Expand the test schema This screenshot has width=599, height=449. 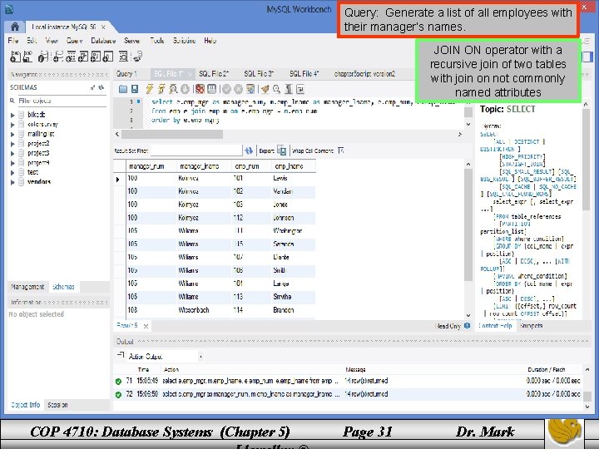pos(12,173)
